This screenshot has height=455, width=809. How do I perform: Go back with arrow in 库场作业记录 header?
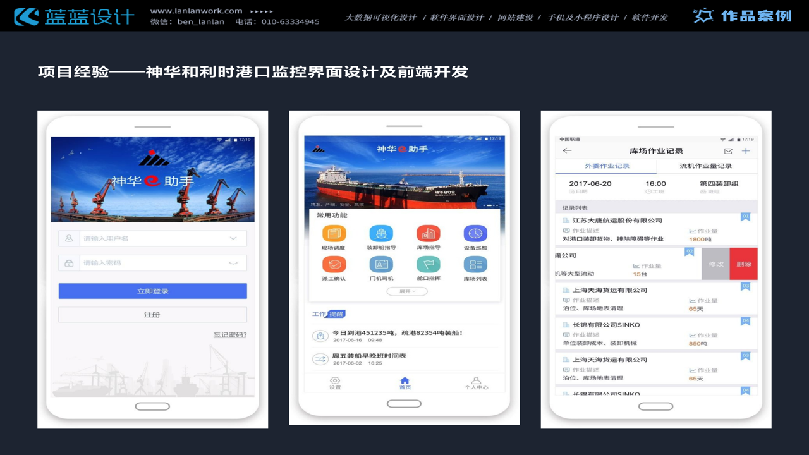(567, 150)
